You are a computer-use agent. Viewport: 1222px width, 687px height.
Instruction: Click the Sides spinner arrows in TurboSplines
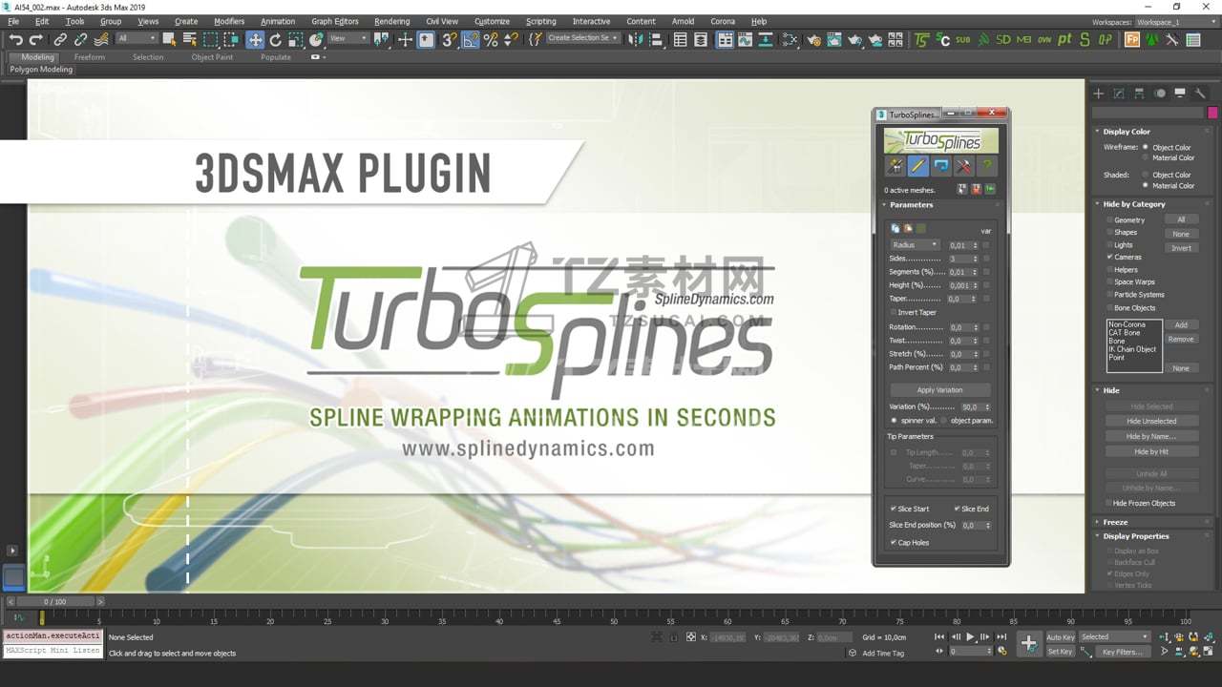tap(976, 259)
